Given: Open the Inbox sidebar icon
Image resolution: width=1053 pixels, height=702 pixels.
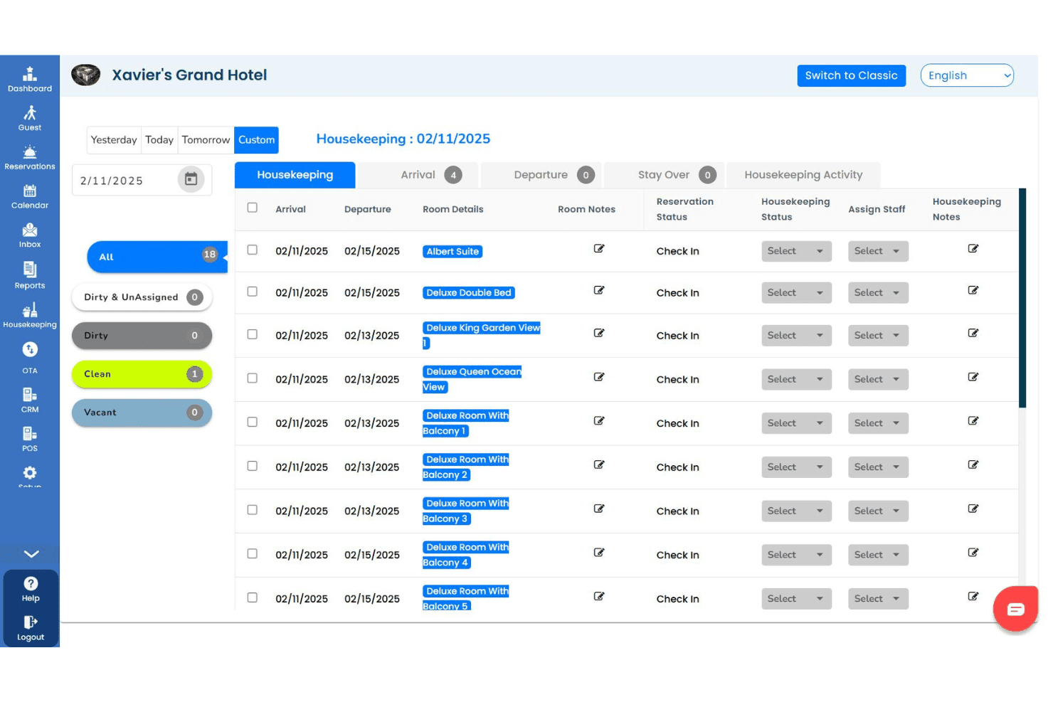Looking at the screenshot, I should tap(30, 230).
